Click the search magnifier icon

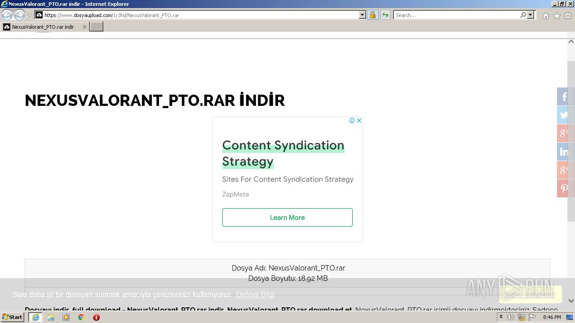523,15
